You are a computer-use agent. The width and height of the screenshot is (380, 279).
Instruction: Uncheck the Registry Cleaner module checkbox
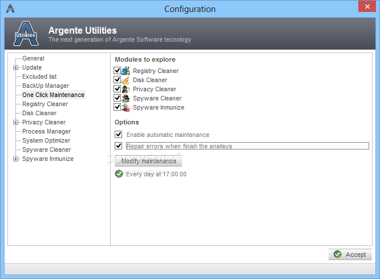[118, 70]
